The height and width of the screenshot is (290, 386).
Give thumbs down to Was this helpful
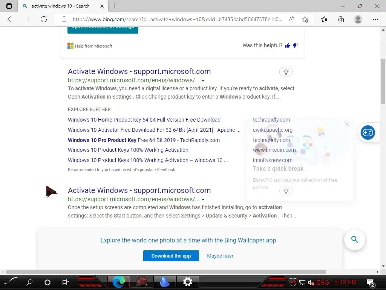click(x=295, y=45)
